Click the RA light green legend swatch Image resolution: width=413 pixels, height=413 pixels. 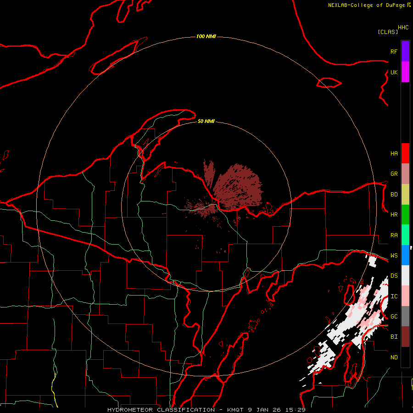coord(405,234)
